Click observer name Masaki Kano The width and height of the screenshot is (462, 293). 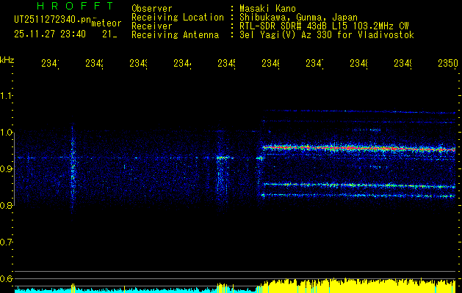click(267, 9)
